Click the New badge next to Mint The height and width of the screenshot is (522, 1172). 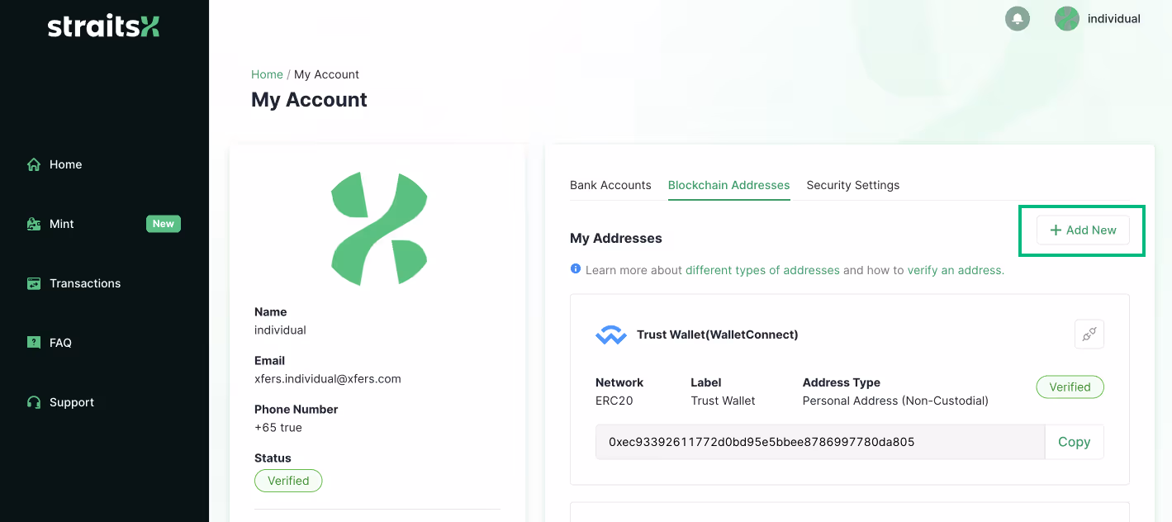(x=164, y=224)
